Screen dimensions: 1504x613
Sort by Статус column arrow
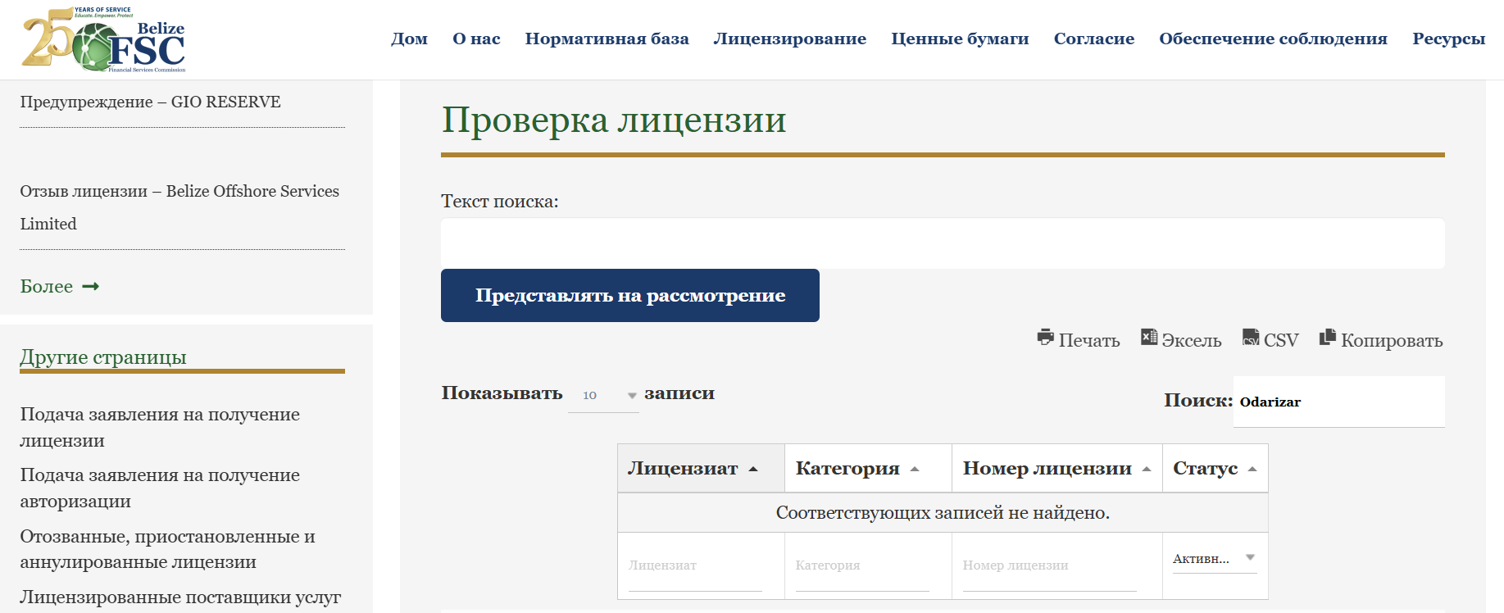[x=1252, y=470]
